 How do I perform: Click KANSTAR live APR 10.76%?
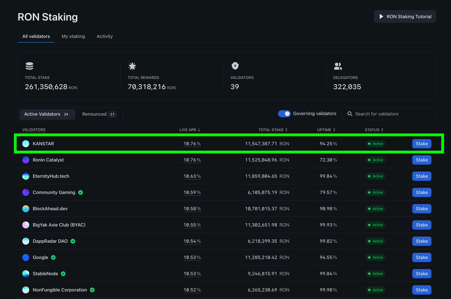point(192,144)
